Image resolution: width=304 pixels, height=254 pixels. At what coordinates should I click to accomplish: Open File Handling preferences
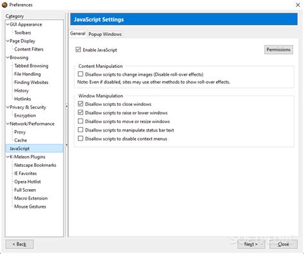28,74
